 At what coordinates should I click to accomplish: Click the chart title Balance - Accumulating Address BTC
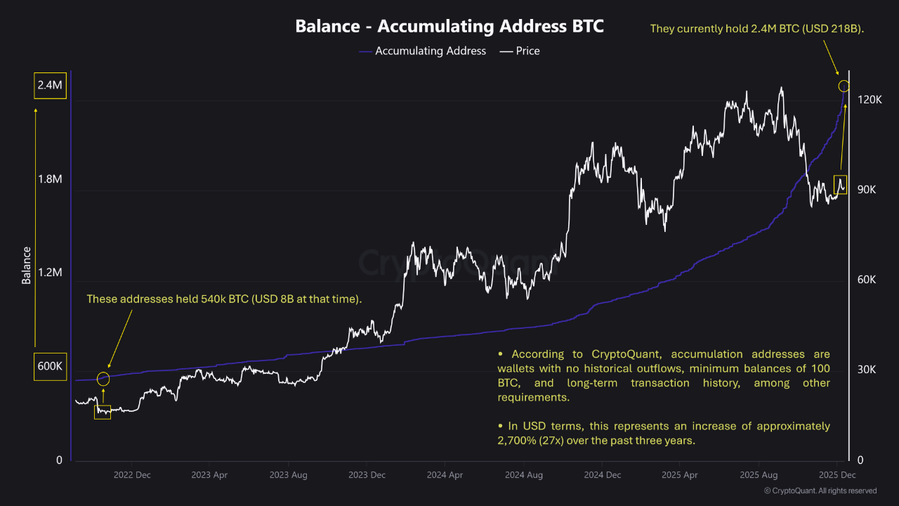[449, 26]
